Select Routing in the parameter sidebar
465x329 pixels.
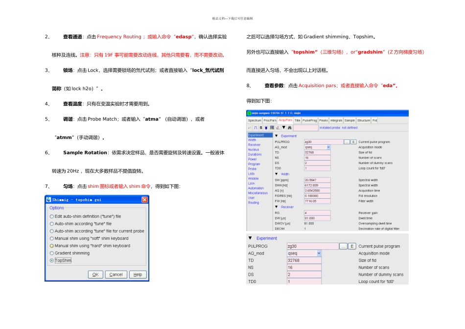254,203
